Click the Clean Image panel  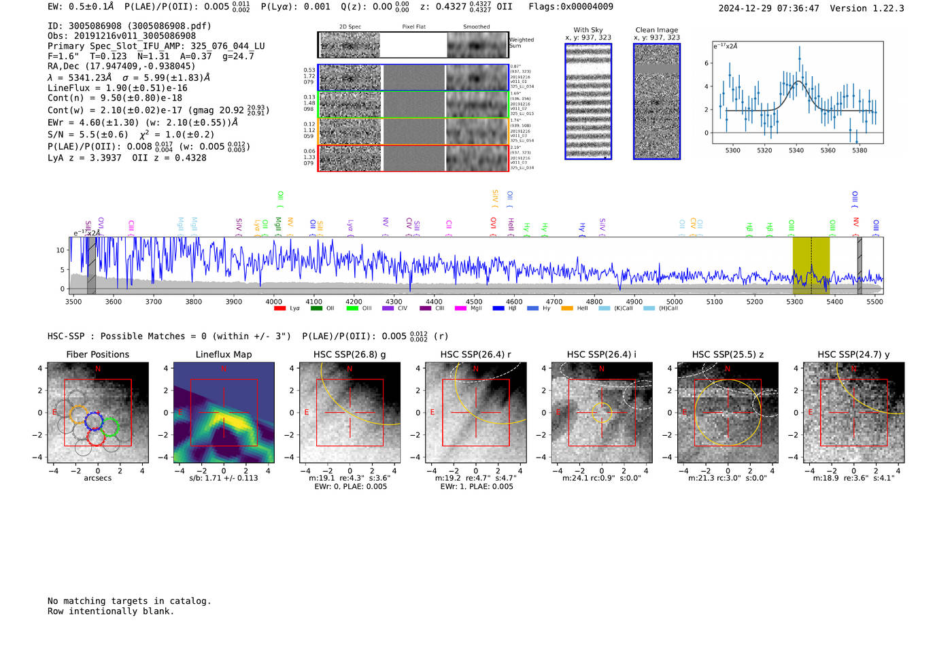click(657, 101)
